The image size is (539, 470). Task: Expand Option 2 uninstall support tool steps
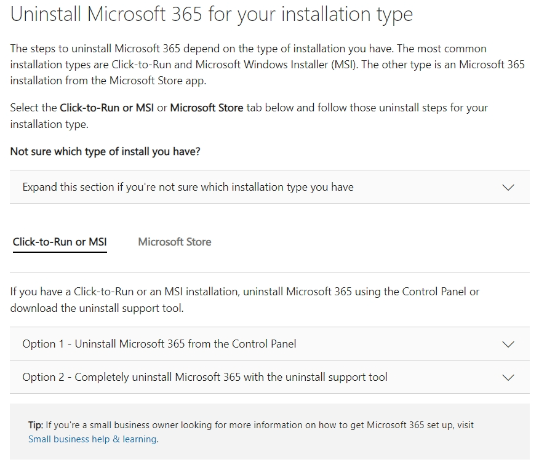pos(269,378)
